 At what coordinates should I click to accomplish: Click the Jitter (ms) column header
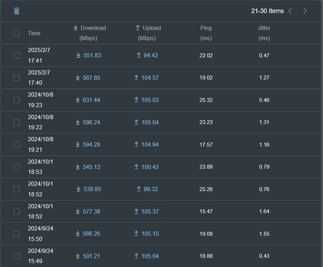pos(264,33)
